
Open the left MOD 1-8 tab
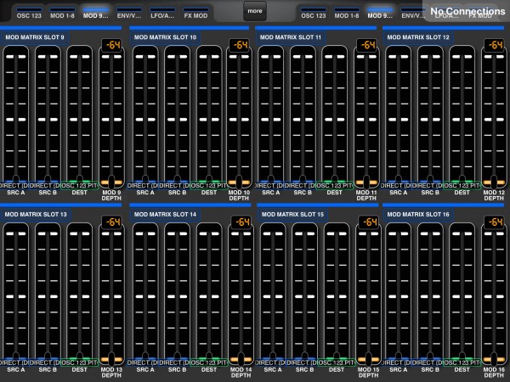click(62, 14)
